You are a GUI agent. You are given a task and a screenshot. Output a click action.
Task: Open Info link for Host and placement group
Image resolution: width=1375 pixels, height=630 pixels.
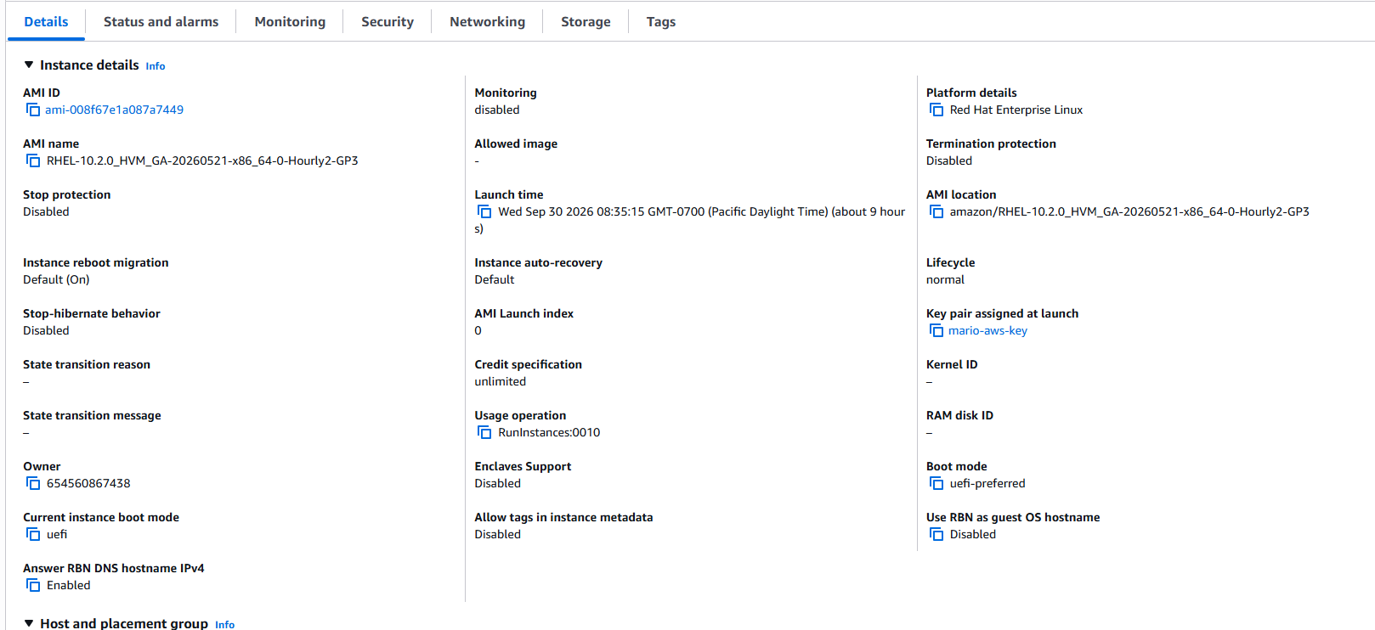(x=224, y=625)
